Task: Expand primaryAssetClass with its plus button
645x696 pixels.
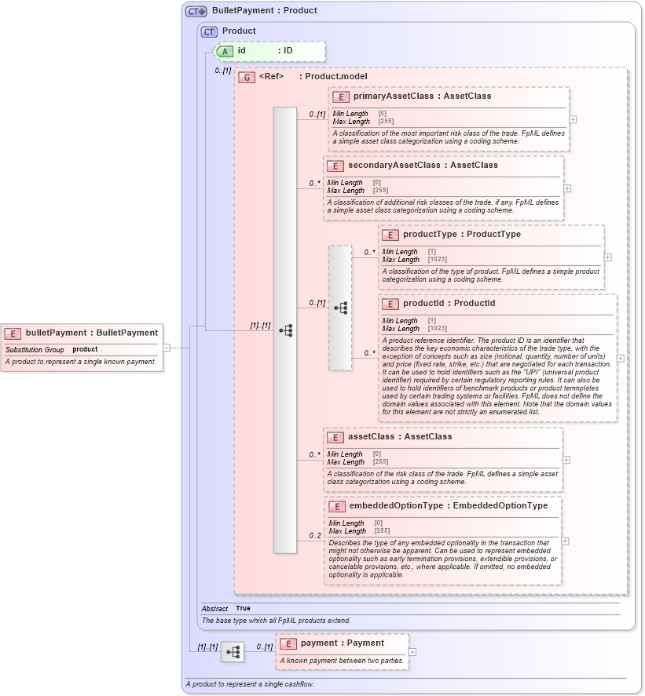Action: coord(574,118)
